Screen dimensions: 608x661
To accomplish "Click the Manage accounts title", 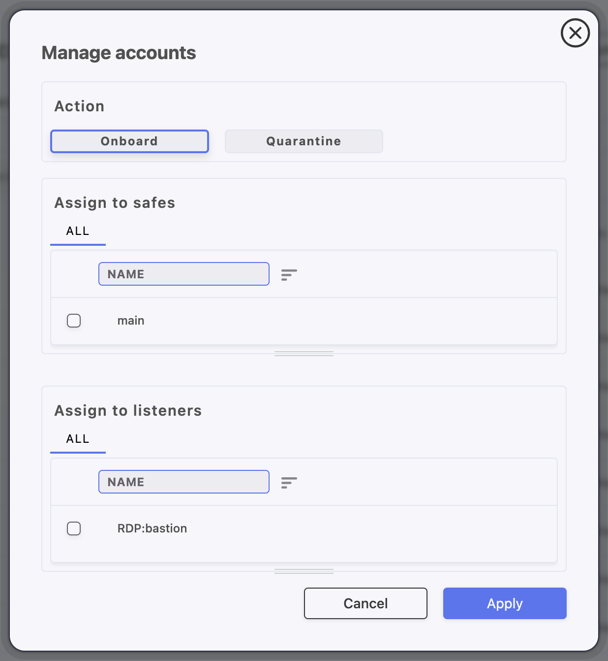I will [x=119, y=53].
